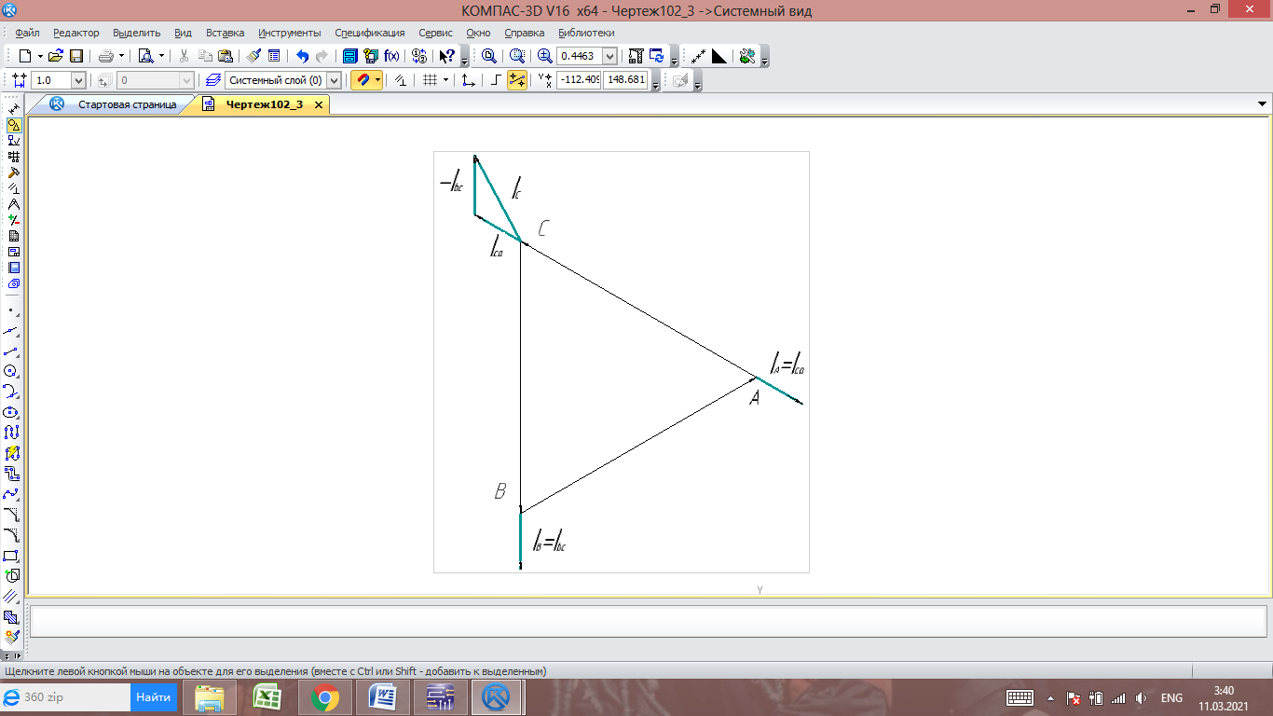Viewport: 1273px width, 716px height.
Task: Open the Спецификация menu
Action: 370,33
